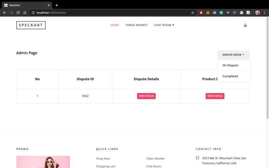Open Token Market footer link

[x=155, y=159]
